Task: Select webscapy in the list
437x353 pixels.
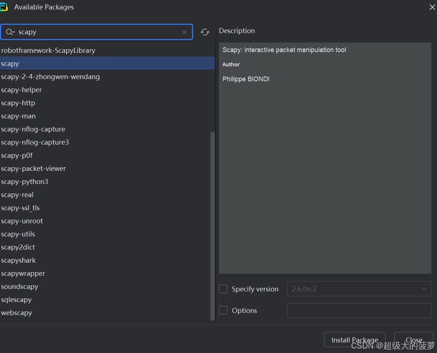Action: click(x=105, y=313)
